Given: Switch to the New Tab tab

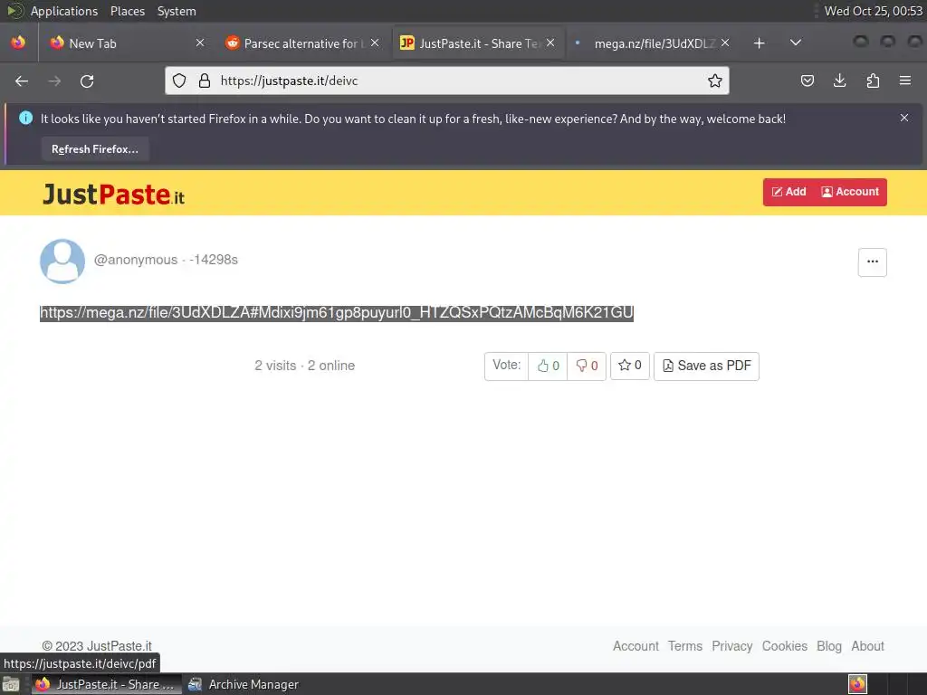Looking at the screenshot, I should pos(127,43).
